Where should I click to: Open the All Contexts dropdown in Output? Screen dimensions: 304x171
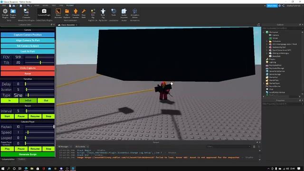pyautogui.click(x=82, y=147)
